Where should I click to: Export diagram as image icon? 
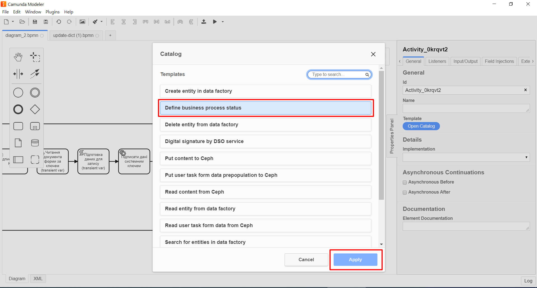coord(82,22)
